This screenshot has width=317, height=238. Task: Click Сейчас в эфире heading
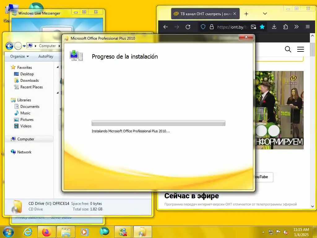point(191,196)
